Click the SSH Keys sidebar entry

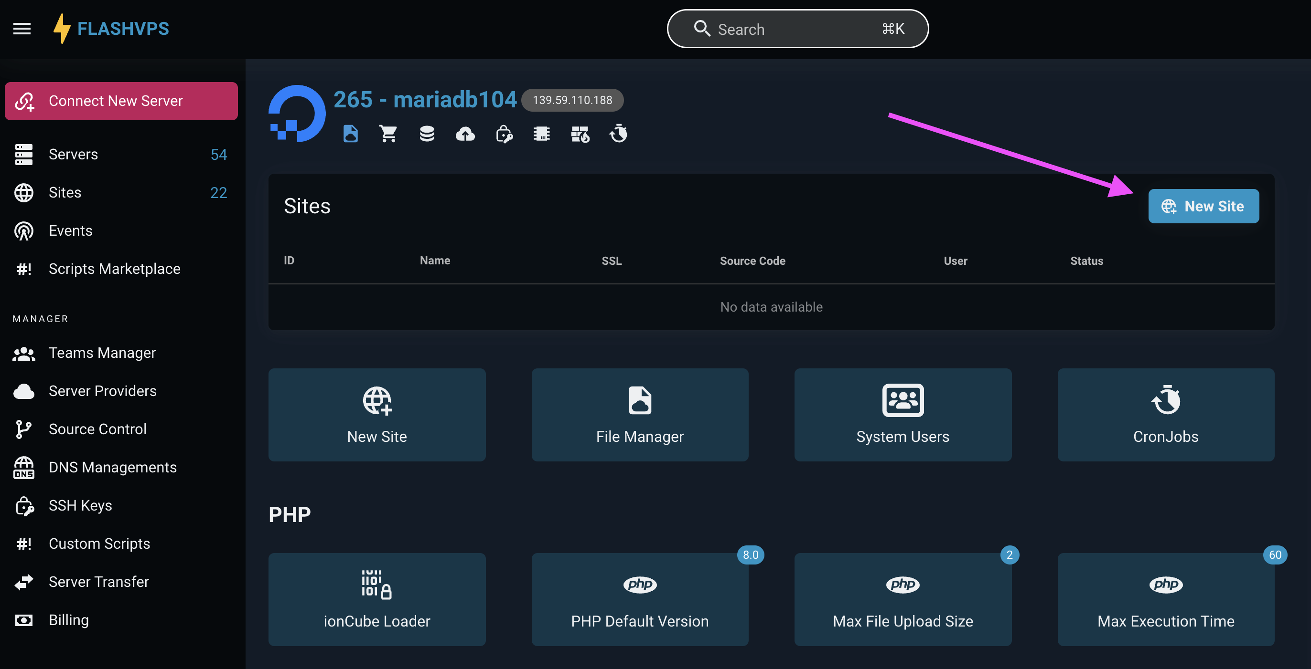point(80,505)
